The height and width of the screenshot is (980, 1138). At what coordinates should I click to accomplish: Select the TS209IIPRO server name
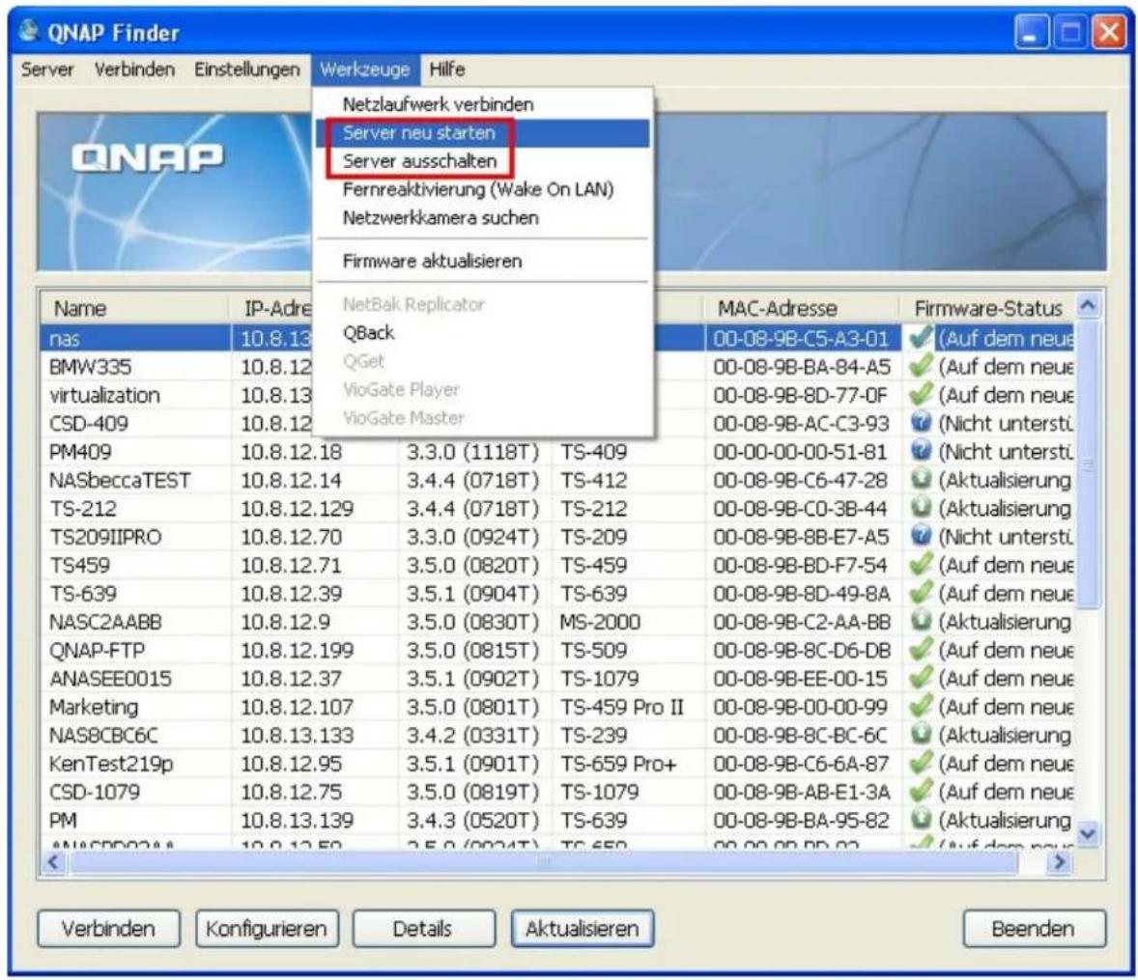pyautogui.click(x=105, y=536)
